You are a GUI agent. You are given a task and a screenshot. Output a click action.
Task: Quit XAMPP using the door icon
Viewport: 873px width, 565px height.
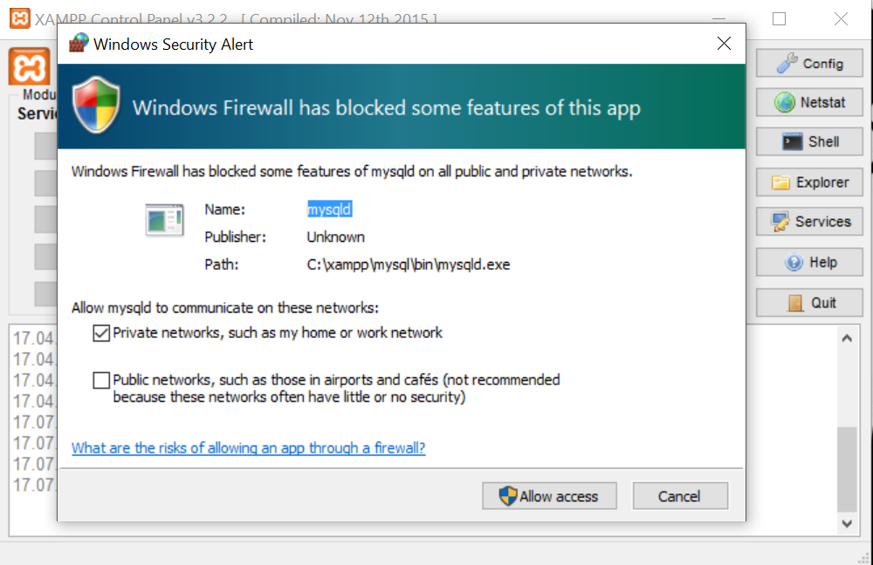pyautogui.click(x=795, y=302)
